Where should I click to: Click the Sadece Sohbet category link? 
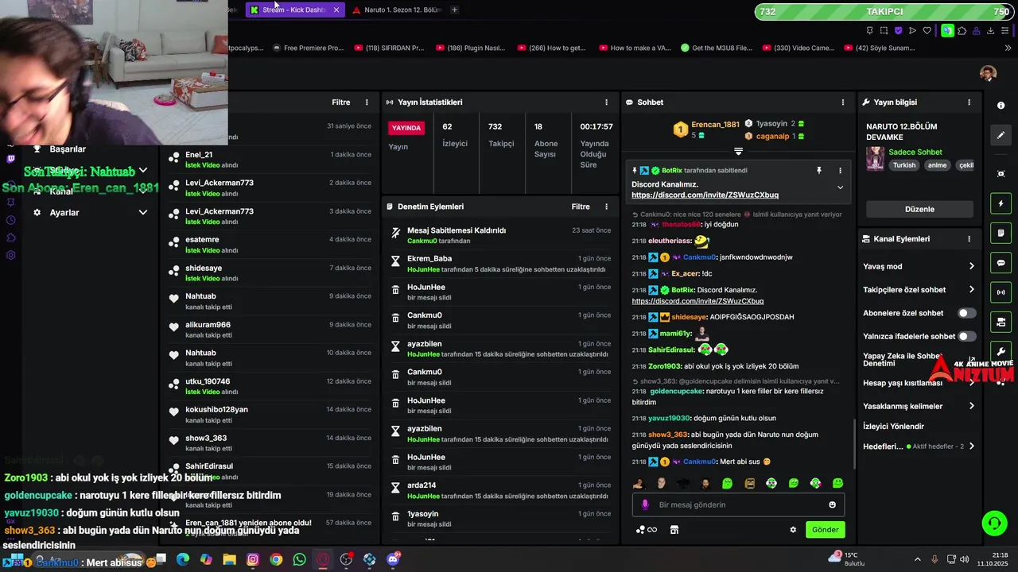pyautogui.click(x=915, y=153)
